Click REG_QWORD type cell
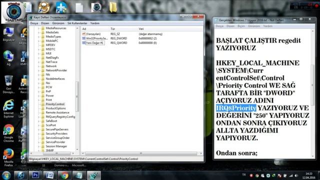320x180 pixels. (x=119, y=43)
